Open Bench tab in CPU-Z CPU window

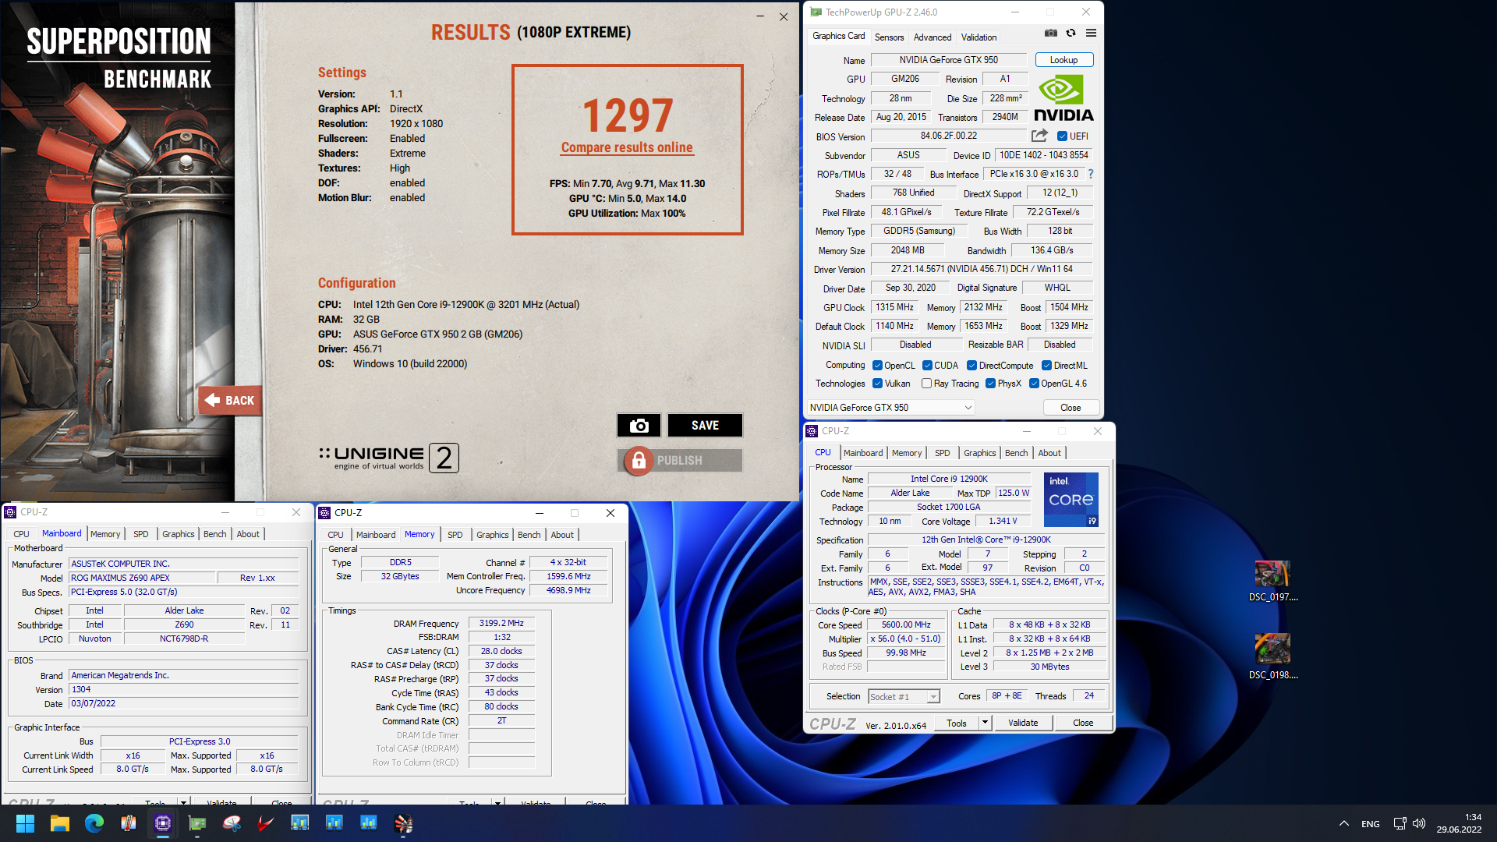(x=1016, y=453)
